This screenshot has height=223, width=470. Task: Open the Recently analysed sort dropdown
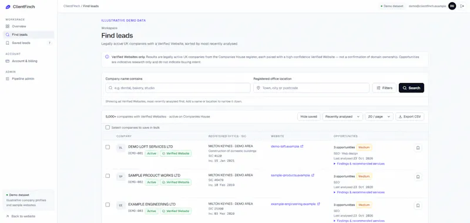pyautogui.click(x=343, y=116)
